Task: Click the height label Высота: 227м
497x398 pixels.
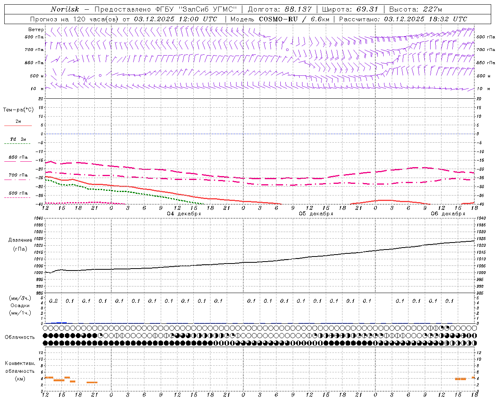Action: 415,9
